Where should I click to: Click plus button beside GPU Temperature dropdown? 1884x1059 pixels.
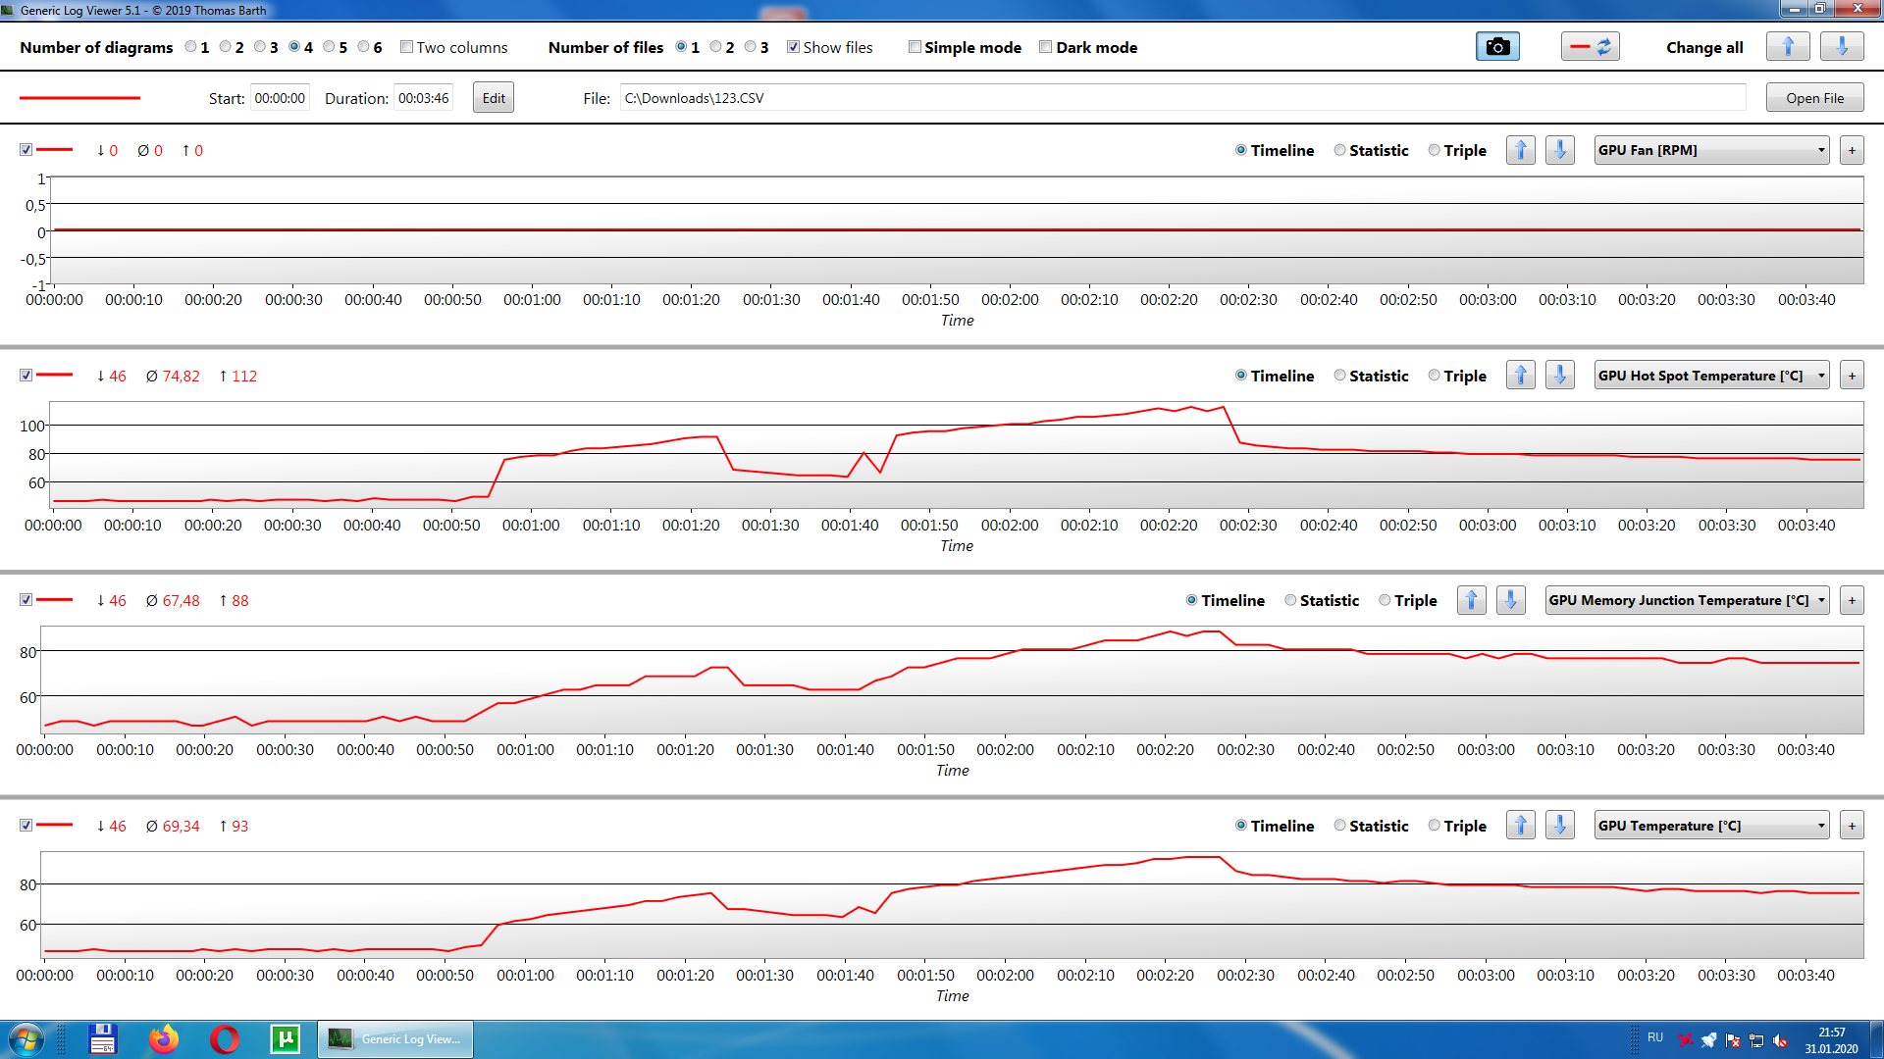pyautogui.click(x=1852, y=826)
